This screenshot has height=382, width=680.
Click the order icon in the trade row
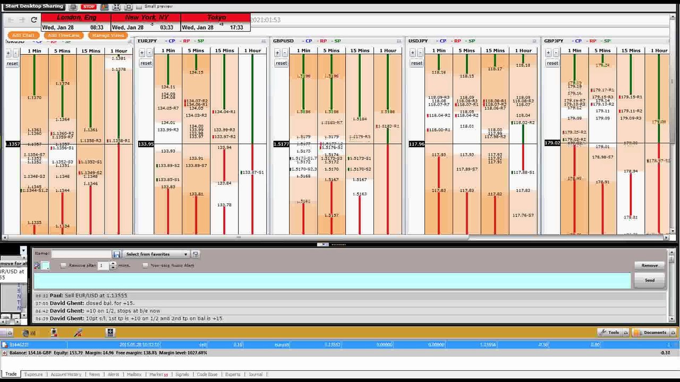[x=5, y=345]
